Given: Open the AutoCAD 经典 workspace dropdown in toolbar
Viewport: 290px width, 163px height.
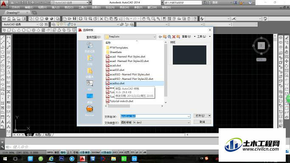Looking at the screenshot, I should [x=37, y=24].
